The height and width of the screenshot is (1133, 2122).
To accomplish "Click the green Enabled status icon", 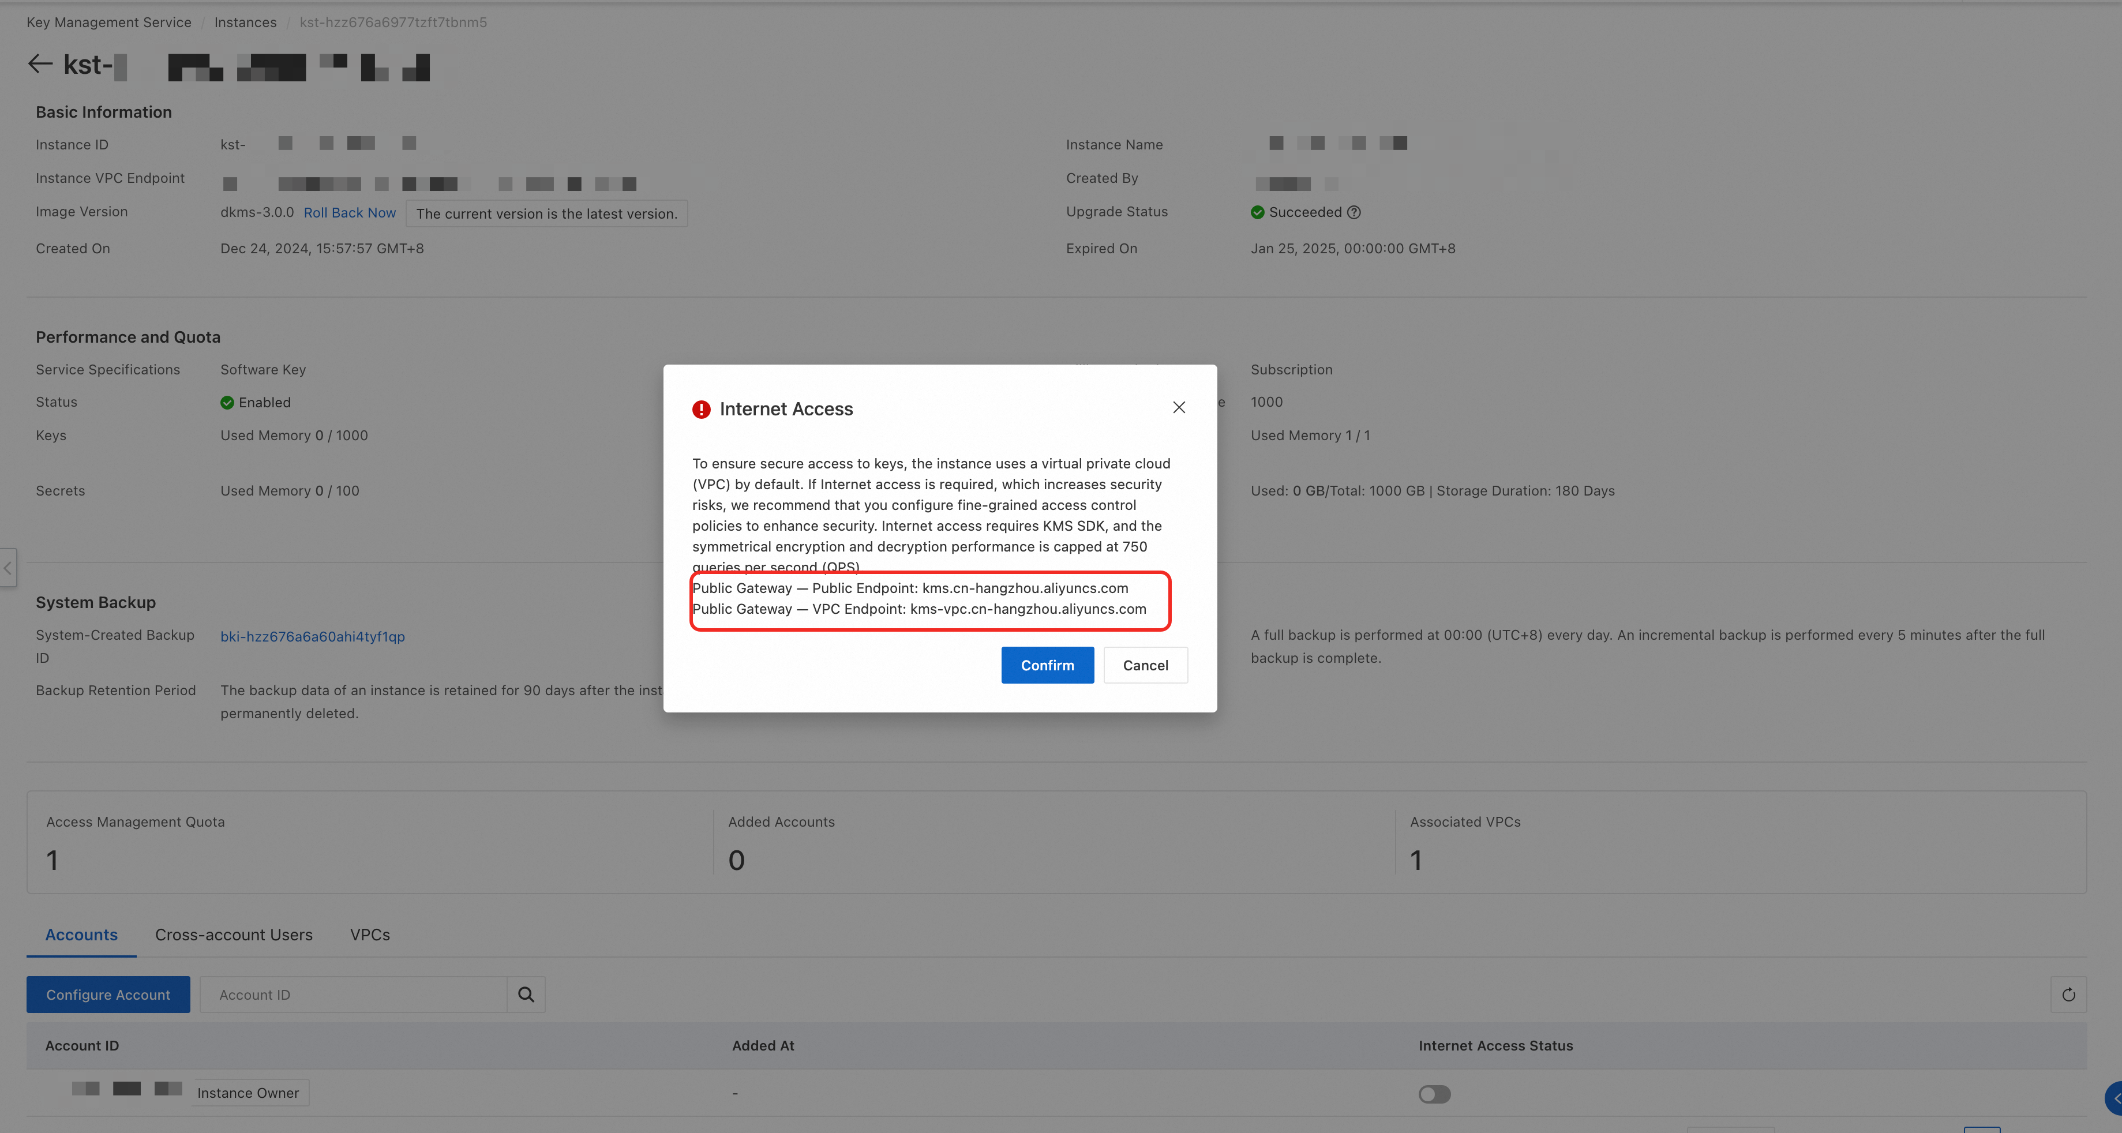I will click(227, 403).
